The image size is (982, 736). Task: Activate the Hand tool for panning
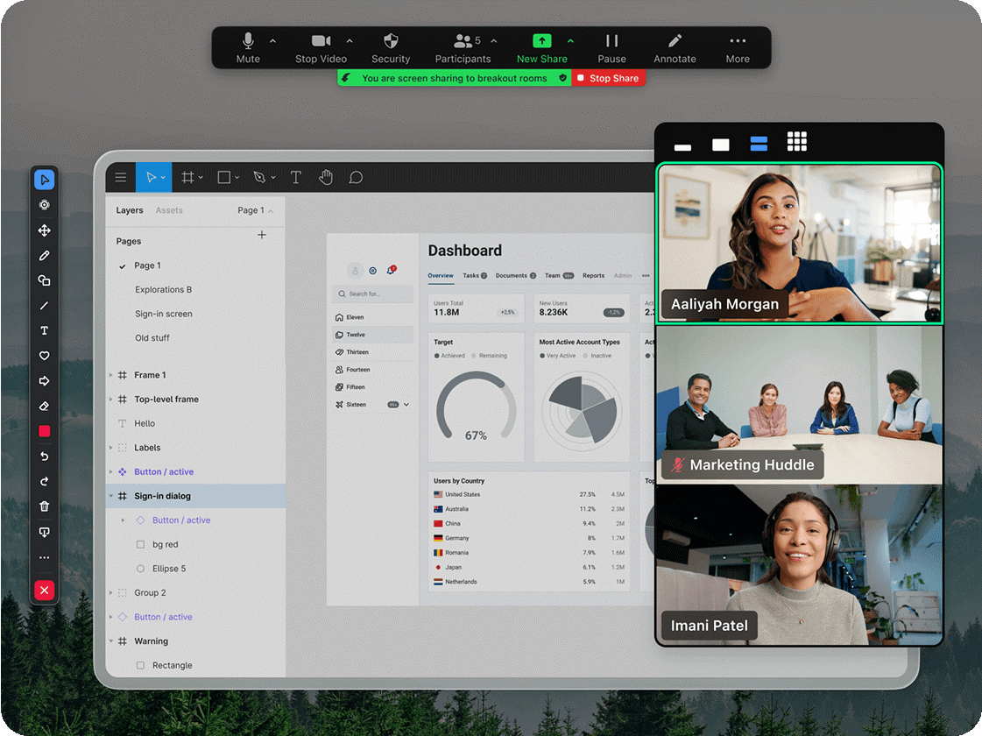[x=326, y=177]
